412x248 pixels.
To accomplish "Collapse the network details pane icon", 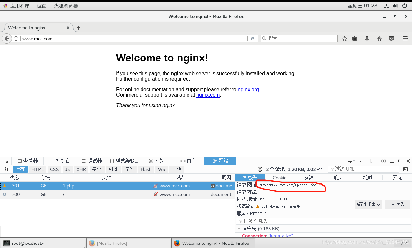I will [406, 169].
